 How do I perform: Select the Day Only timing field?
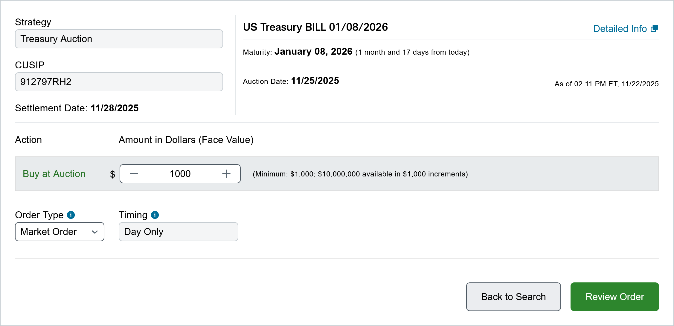tap(178, 232)
